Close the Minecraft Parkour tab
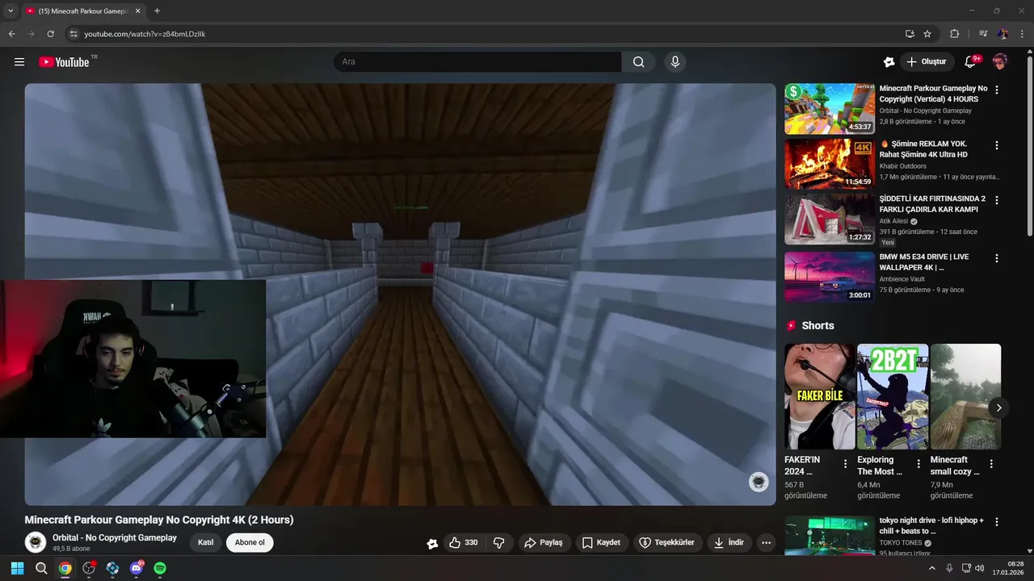Screen dimensions: 1034x581 [137, 11]
